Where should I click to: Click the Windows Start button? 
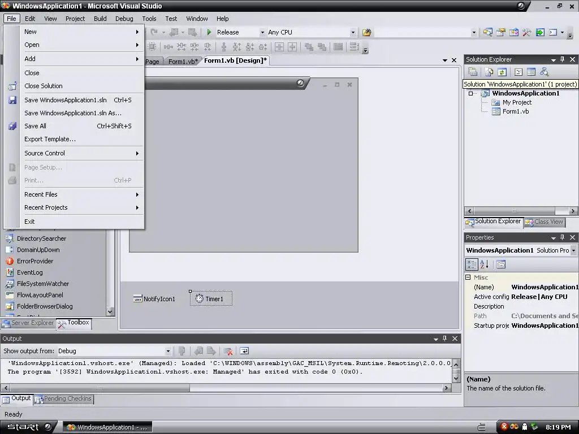coord(29,427)
